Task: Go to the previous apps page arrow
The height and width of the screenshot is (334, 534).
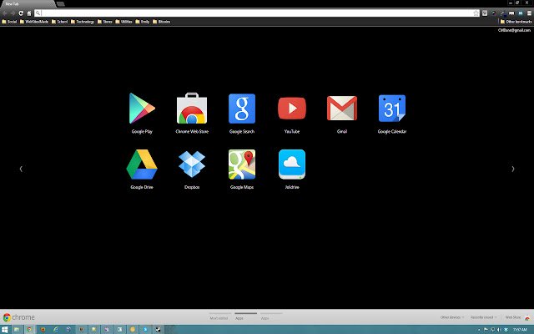Action: point(21,169)
